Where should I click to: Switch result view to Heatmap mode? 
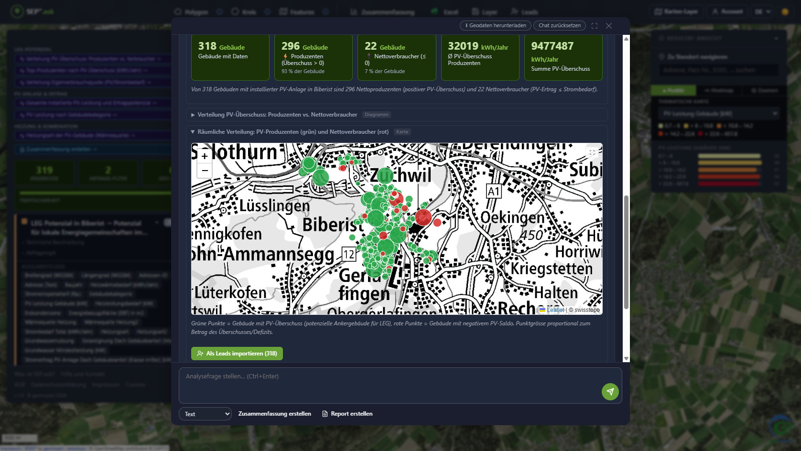click(718, 90)
